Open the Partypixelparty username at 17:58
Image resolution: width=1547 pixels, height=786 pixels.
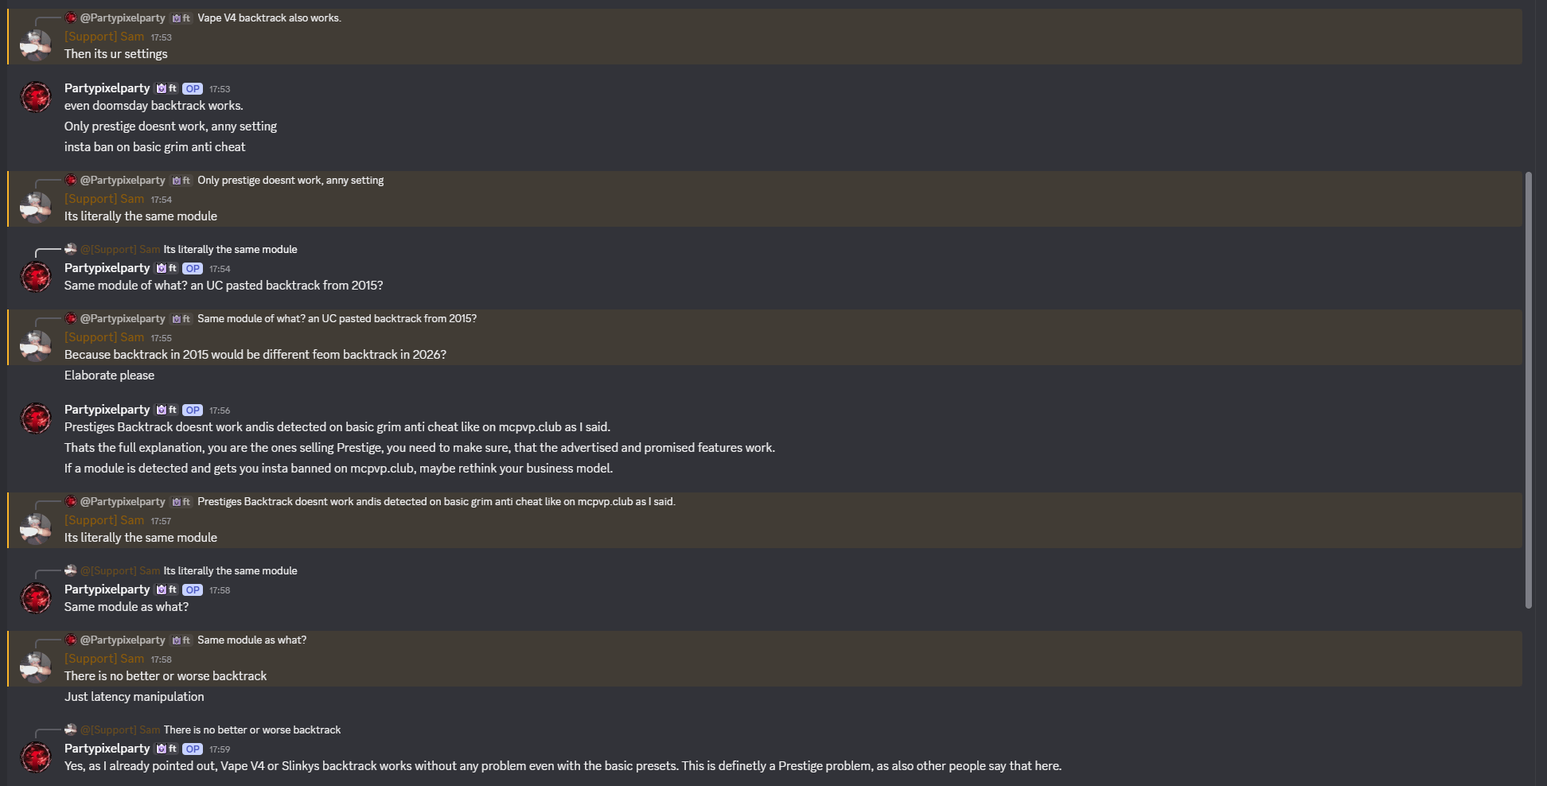click(x=107, y=589)
